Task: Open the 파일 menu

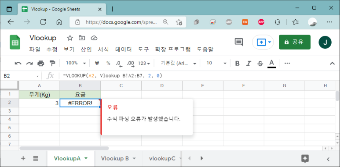Action: click(35, 50)
